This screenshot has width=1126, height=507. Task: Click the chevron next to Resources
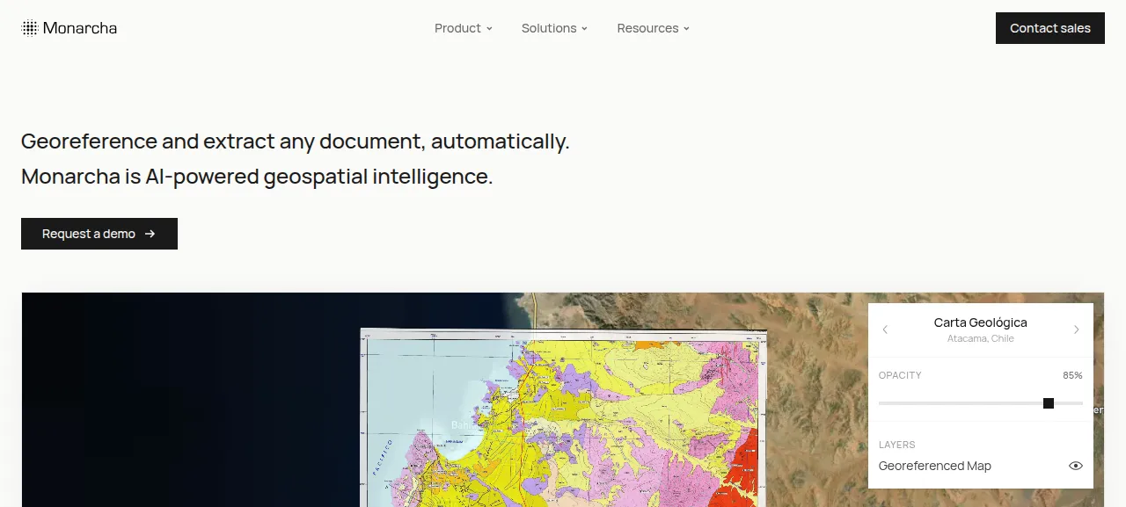coord(686,29)
